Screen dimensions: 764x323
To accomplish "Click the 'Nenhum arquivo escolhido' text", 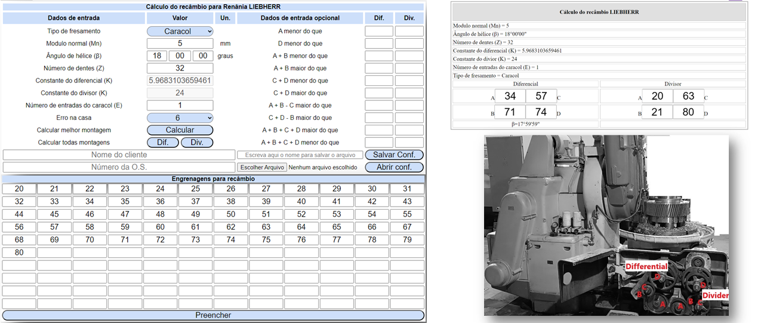I will 323,168.
